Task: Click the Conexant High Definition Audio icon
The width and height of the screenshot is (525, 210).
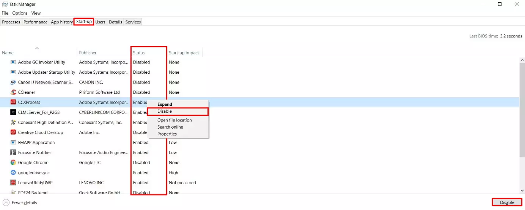Action: click(13, 122)
